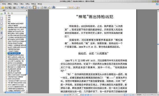This screenshot has width=159, height=96.
Task: Open the 150.00% zoom level dropdown
Action: 143,95
